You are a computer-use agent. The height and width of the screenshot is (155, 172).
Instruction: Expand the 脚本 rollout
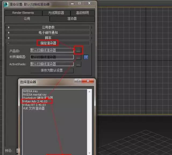coord(48,38)
